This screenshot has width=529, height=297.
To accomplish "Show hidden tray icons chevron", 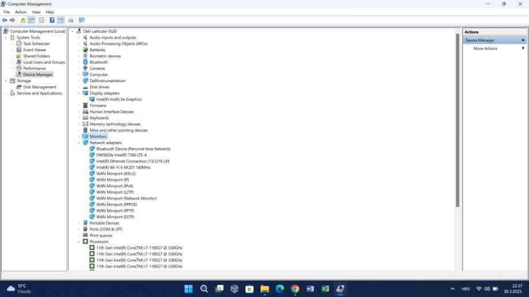I will click(452, 289).
